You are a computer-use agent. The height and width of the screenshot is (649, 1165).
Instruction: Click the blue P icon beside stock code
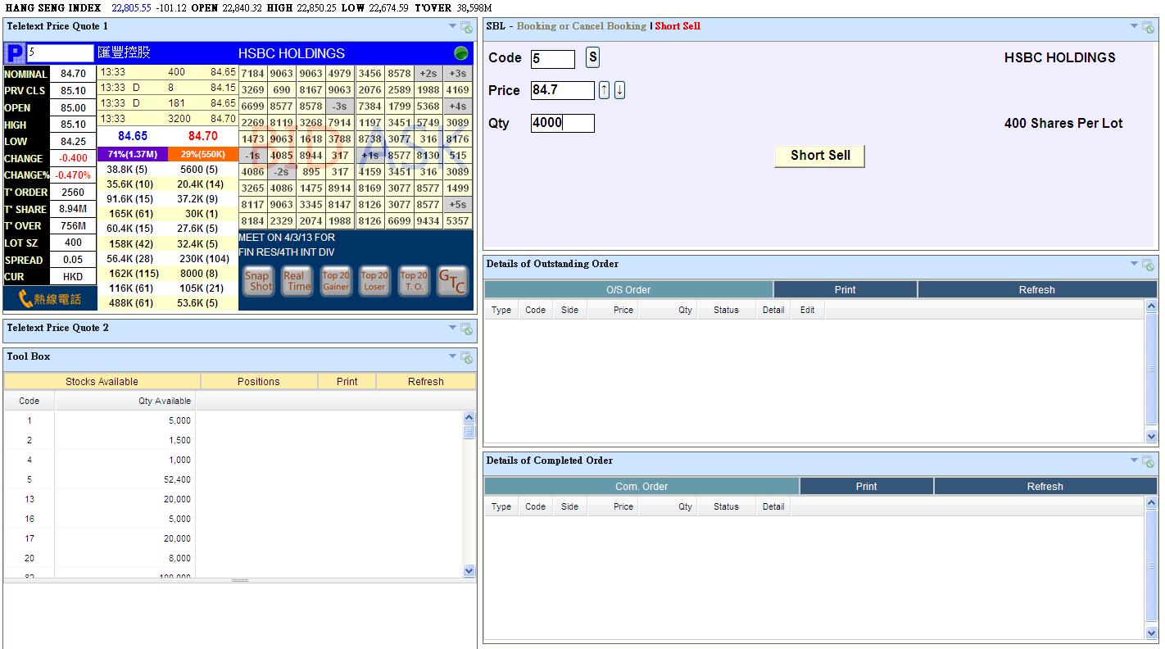14,54
